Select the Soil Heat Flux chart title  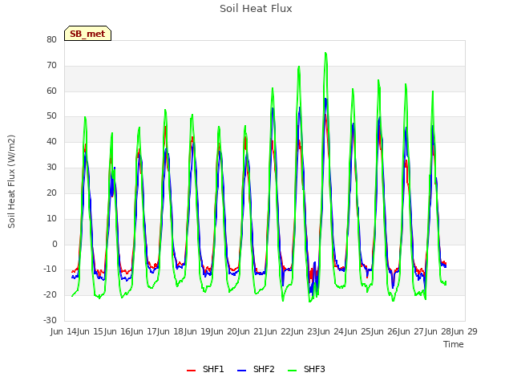coord(256,9)
